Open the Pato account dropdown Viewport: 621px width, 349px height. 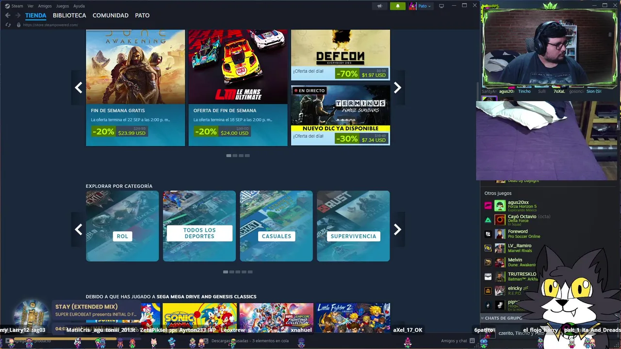pos(425,6)
